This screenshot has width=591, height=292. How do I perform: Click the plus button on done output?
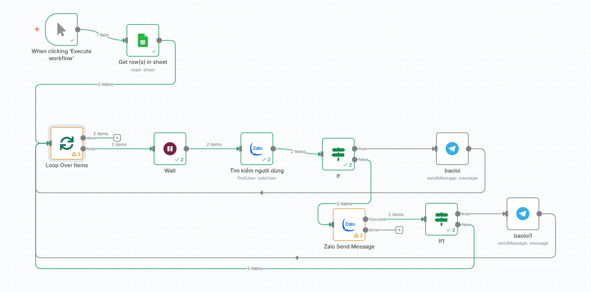[117, 138]
